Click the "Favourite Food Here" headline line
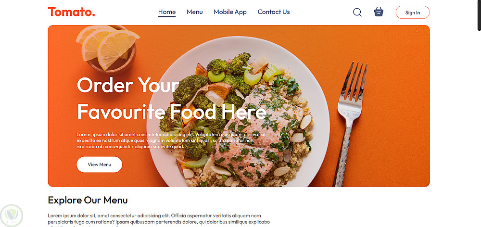Image resolution: width=481 pixels, height=227 pixels. pyautogui.click(x=172, y=112)
